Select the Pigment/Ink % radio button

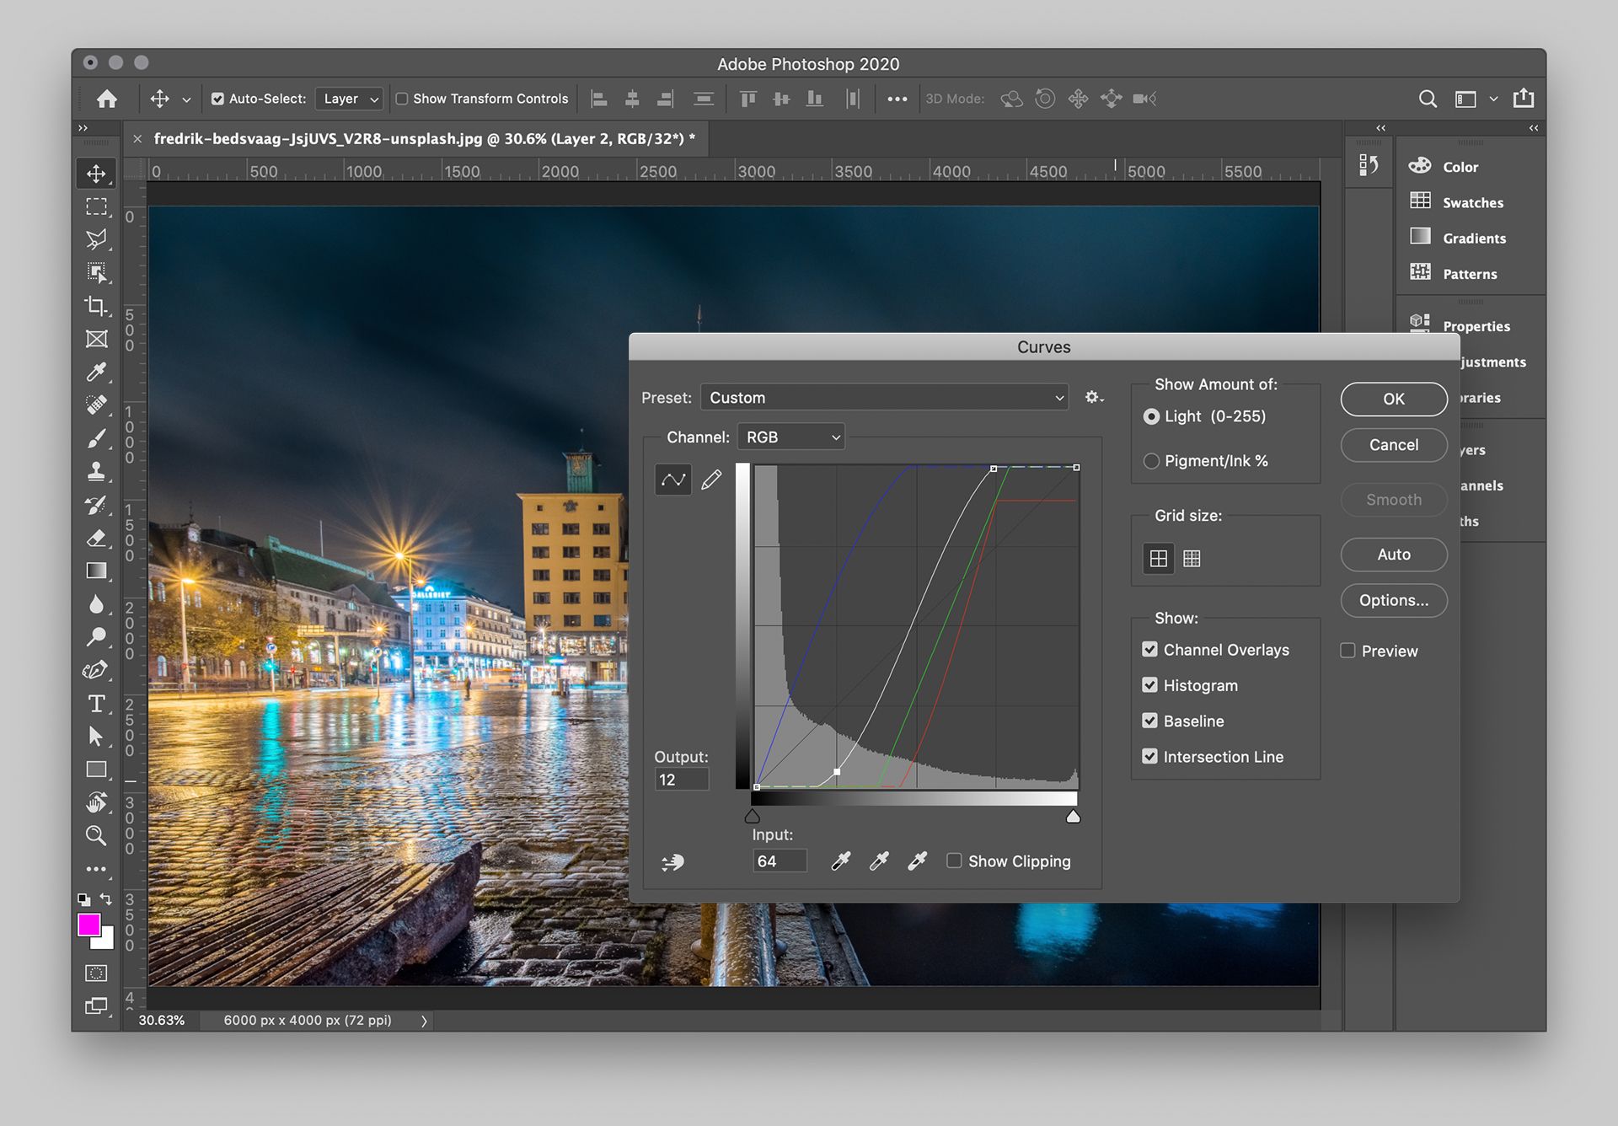[1151, 461]
